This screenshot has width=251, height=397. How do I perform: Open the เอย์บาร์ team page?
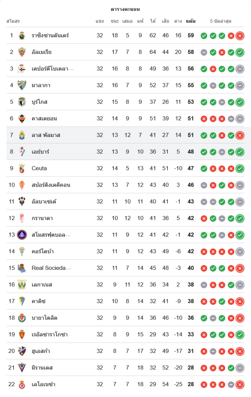click(x=41, y=152)
